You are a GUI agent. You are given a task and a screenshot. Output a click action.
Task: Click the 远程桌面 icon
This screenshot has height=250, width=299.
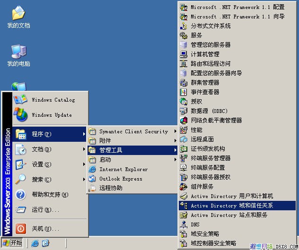click(184, 139)
